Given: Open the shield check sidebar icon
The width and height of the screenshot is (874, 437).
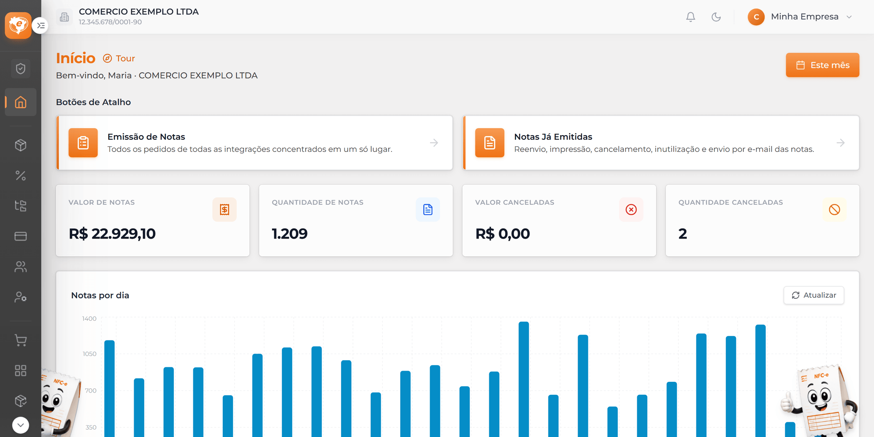Looking at the screenshot, I should coord(21,69).
